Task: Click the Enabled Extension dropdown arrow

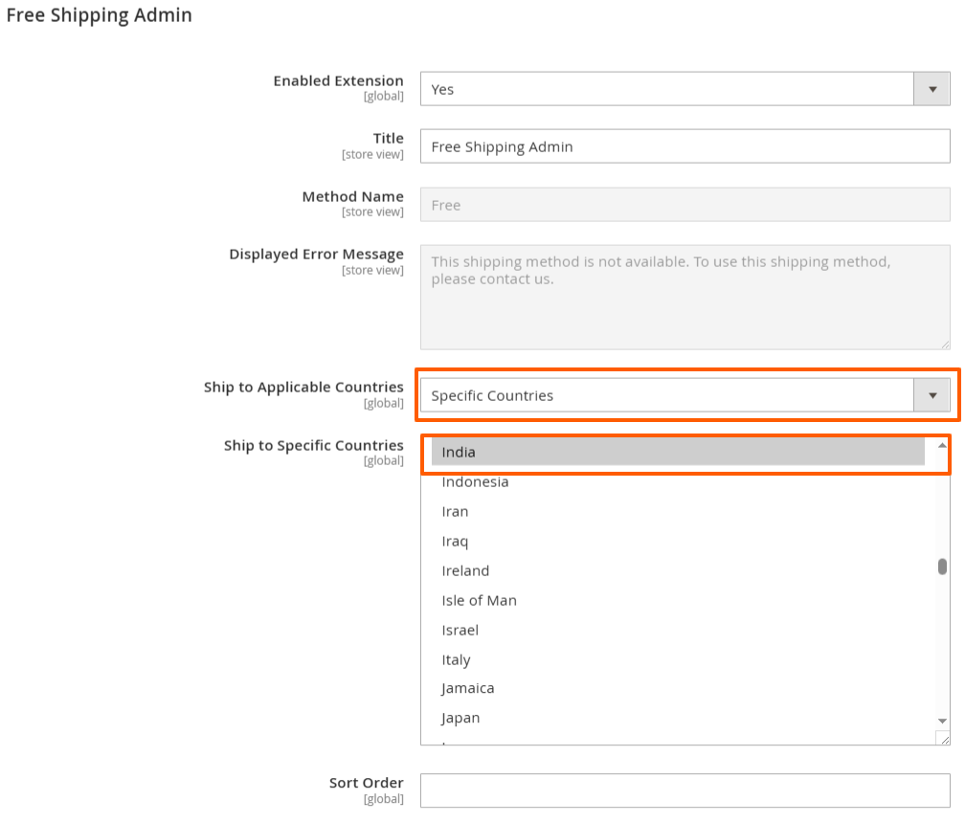Action: [932, 89]
